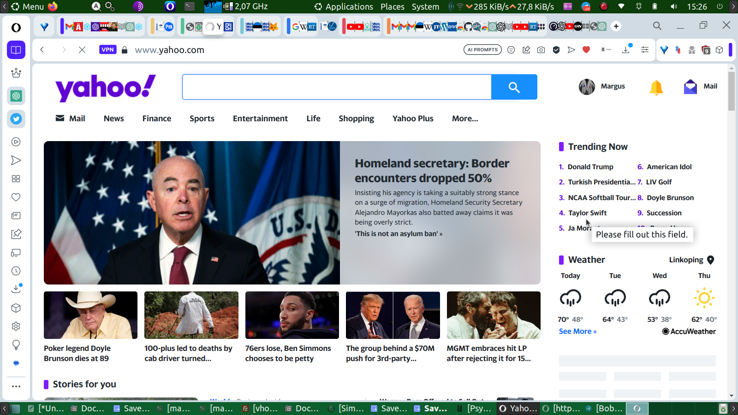Click the AI PROMPTS button
The height and width of the screenshot is (415, 738).
pyautogui.click(x=482, y=50)
